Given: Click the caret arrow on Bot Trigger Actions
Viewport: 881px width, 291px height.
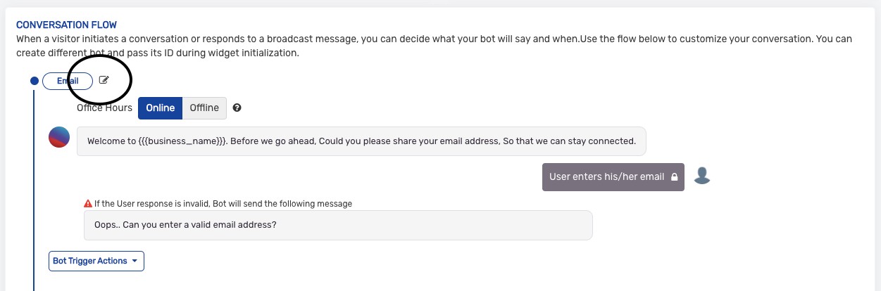Looking at the screenshot, I should [135, 261].
